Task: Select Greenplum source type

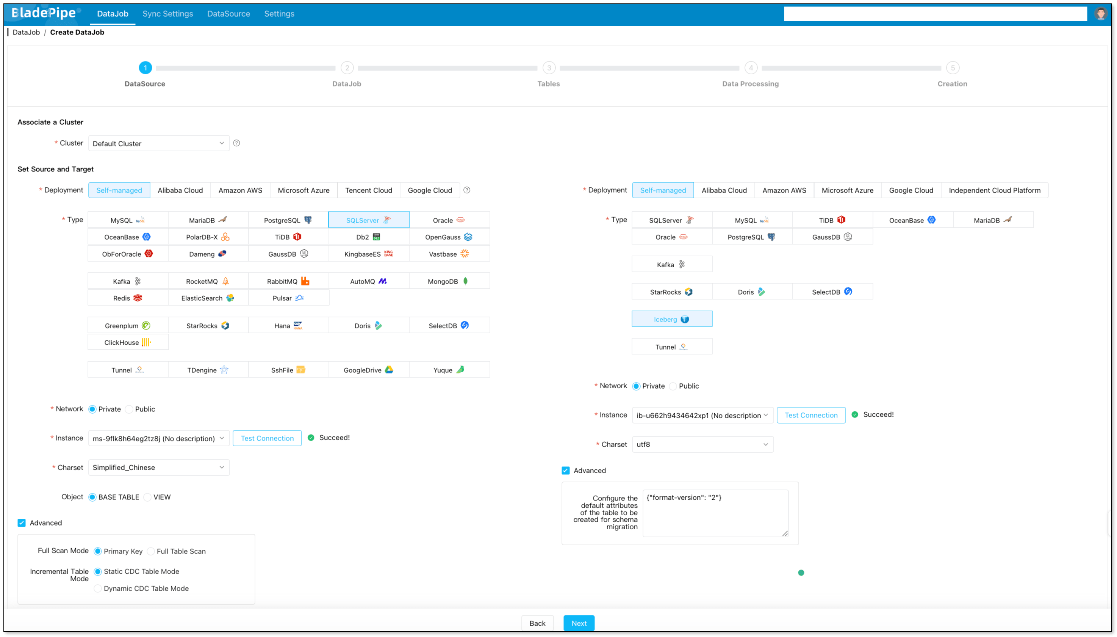Action: click(x=128, y=325)
